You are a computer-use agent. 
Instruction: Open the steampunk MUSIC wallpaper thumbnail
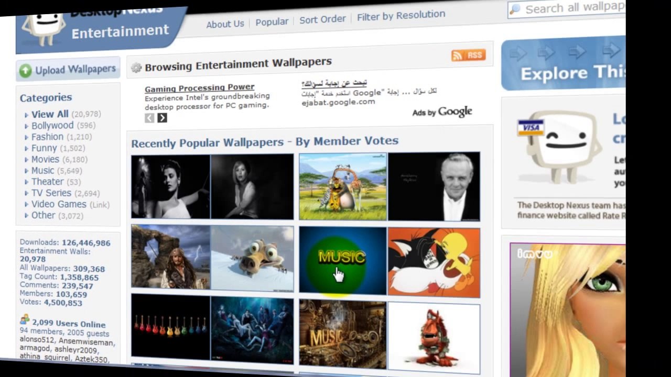[342, 334]
